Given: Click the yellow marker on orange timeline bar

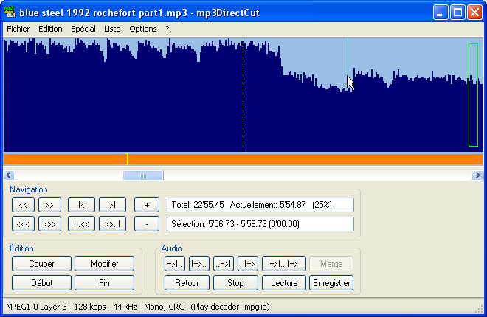Looking at the screenshot, I should [127, 158].
